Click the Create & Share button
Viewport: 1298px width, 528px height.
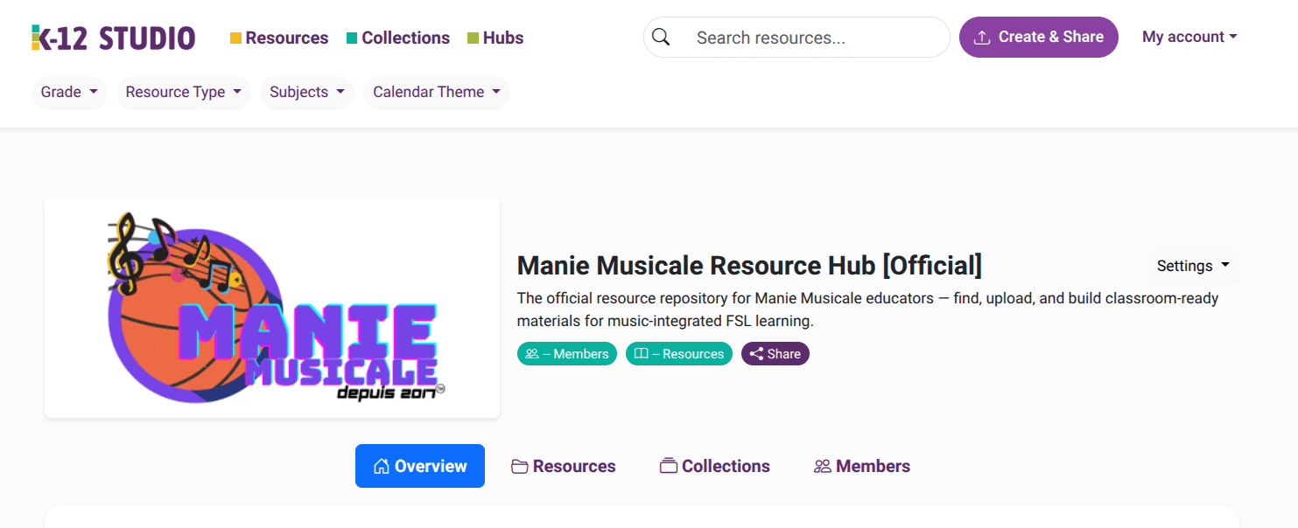coord(1039,37)
